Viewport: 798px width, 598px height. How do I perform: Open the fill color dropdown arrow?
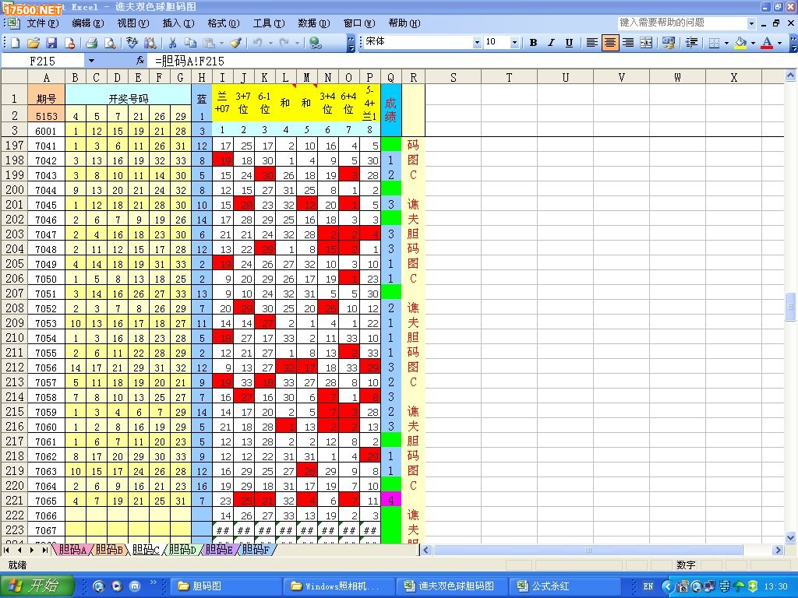[754, 43]
